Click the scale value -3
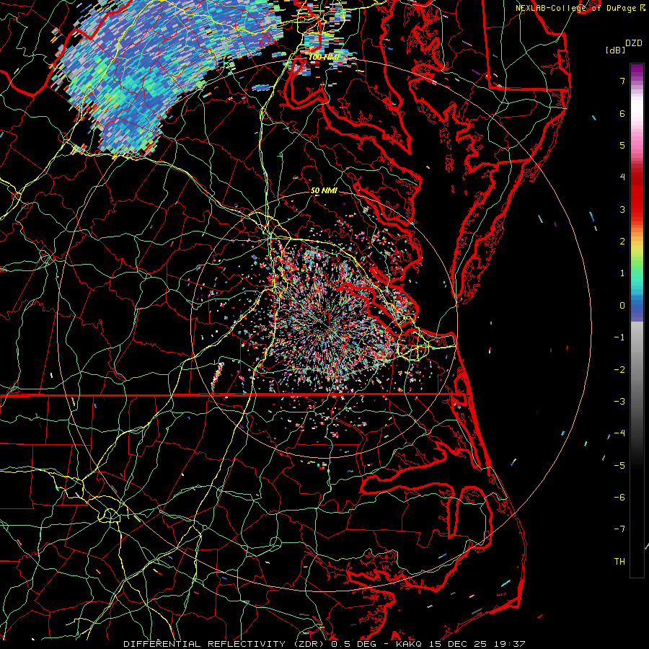This screenshot has height=649, width=649. (x=619, y=402)
